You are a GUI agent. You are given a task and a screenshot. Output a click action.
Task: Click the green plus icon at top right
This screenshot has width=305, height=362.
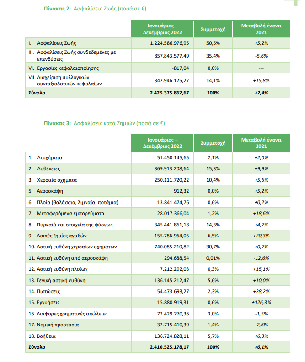[293, 2]
